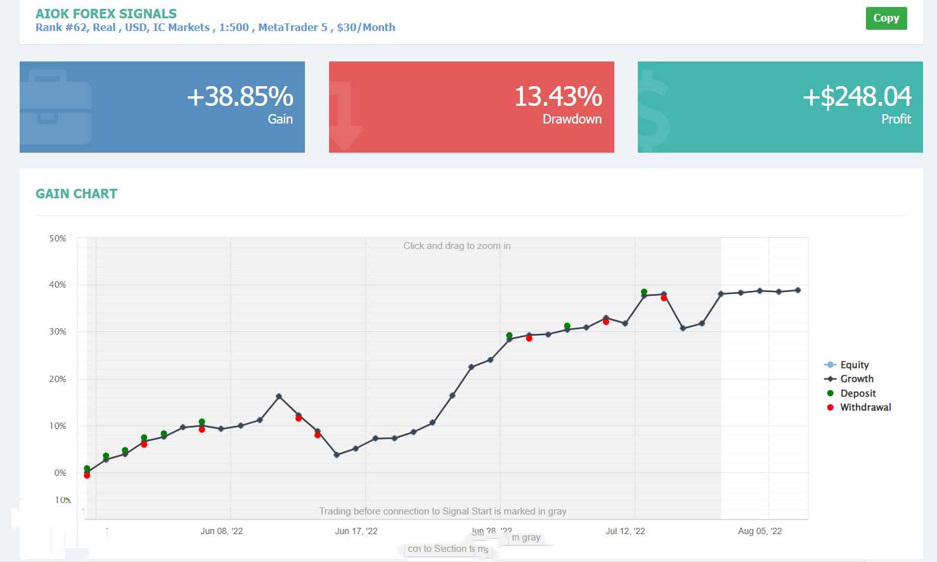
Task: Select the 13.43% drawdown value
Action: pyautogui.click(x=558, y=96)
